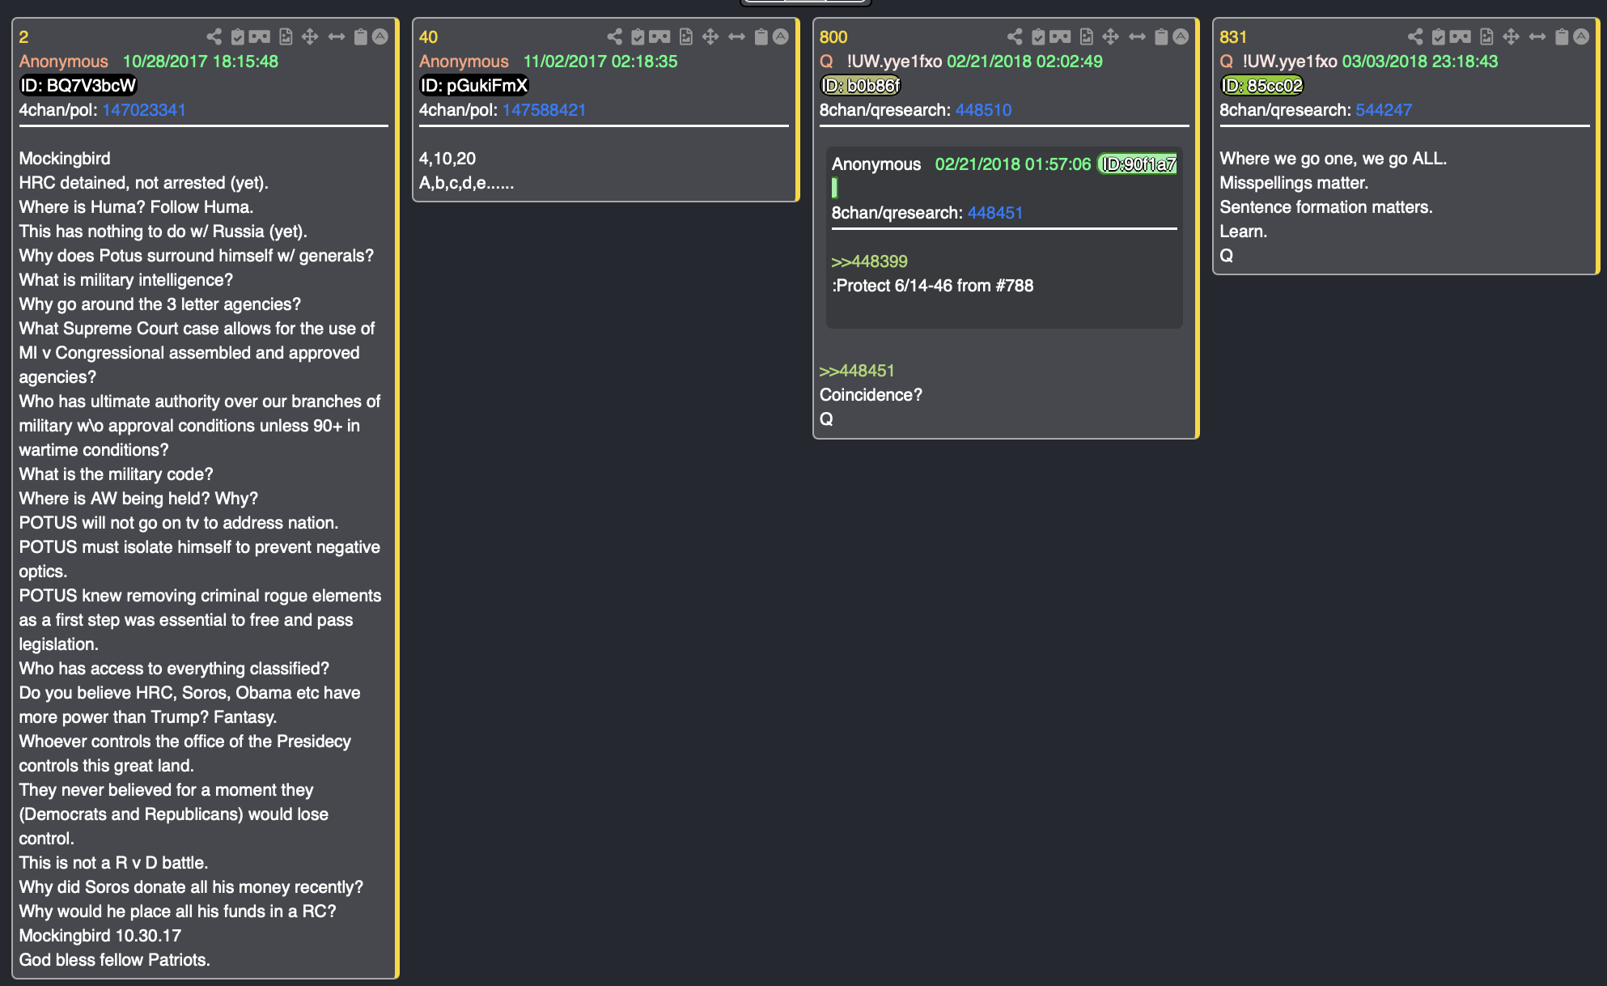Click the ID: pGukiFmX badge
1607x986 pixels.
coord(474,86)
